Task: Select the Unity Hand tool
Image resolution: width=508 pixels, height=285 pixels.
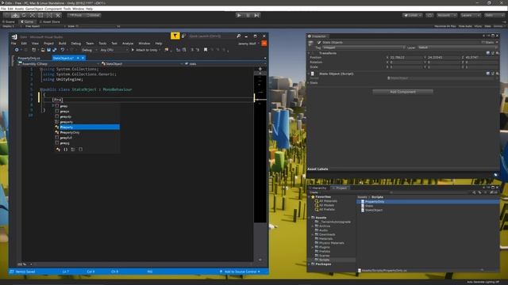Action: coord(7,15)
